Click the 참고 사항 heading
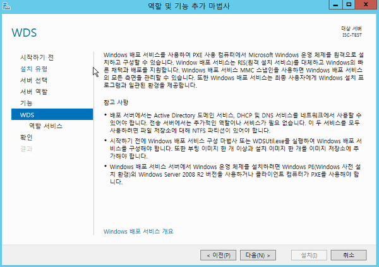 (116, 102)
